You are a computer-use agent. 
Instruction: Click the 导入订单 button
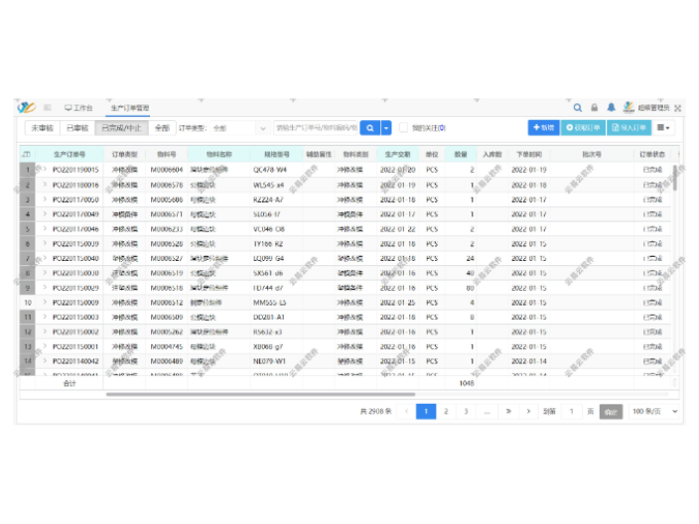[x=629, y=128]
